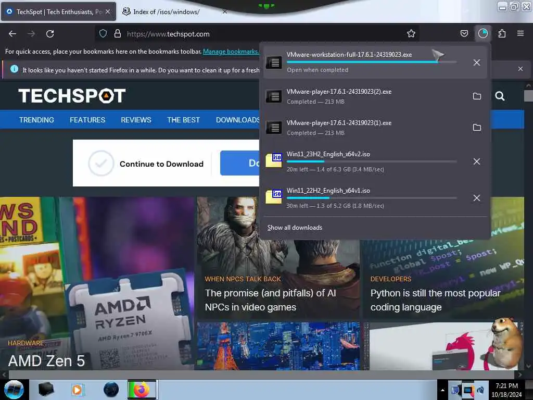Cancel the Win11_23H2_English_x64v2.iso download
Viewport: 533px width, 400px height.
(x=477, y=161)
